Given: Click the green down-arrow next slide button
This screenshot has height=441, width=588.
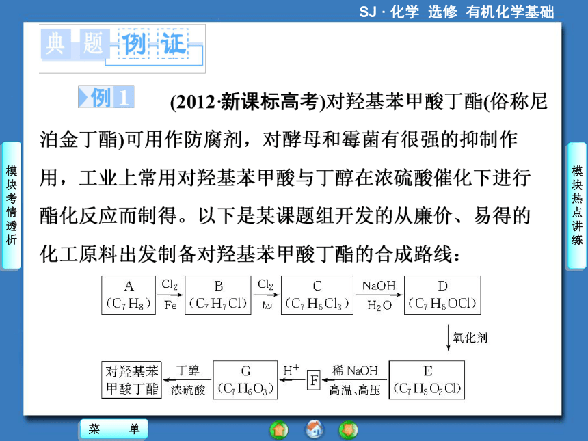Looking at the screenshot, I should (x=349, y=430).
